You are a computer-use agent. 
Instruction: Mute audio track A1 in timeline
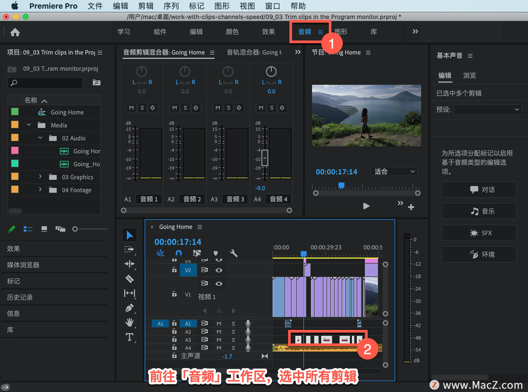tap(219, 324)
